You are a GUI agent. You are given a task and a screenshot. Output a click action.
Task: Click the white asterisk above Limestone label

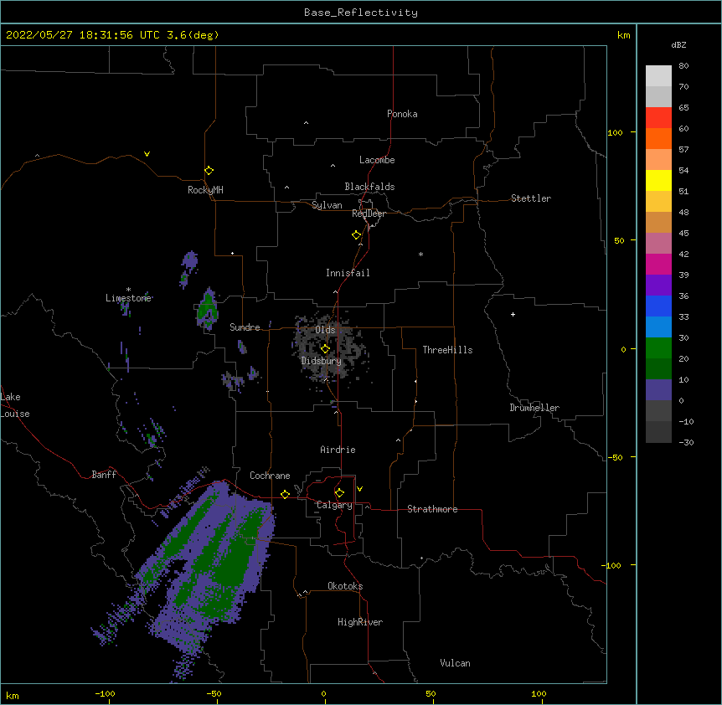128,290
